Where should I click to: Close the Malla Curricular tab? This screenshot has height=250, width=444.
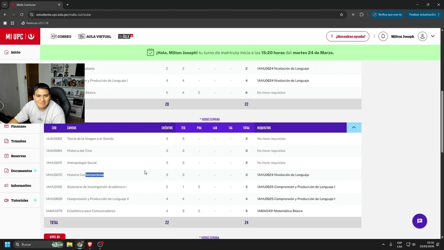click(x=59, y=5)
